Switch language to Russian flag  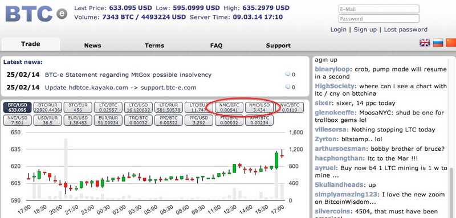(438, 43)
